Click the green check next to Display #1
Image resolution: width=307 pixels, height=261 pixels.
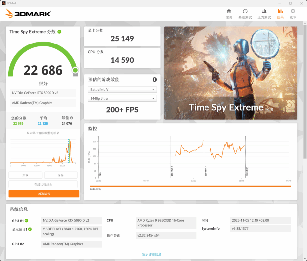pos(30,229)
